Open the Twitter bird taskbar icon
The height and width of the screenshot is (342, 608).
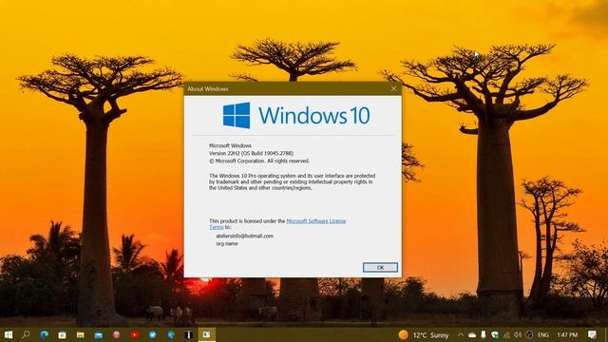153,334
